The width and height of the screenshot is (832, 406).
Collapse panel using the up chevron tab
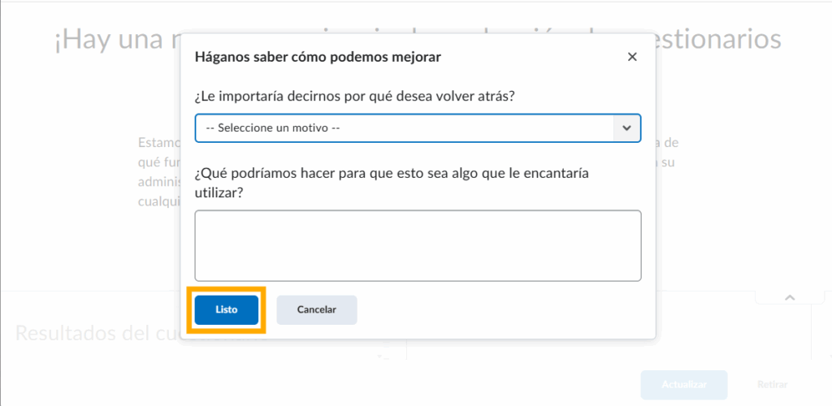pos(788,298)
